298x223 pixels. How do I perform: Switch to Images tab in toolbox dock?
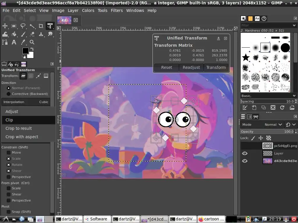[x=24, y=64]
